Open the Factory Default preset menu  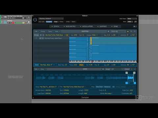pyautogui.click(x=51, y=19)
